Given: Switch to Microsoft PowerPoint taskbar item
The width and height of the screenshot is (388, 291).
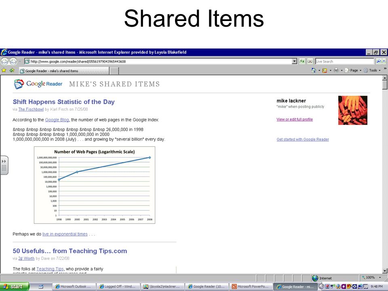Looking at the screenshot, I should [x=251, y=287].
